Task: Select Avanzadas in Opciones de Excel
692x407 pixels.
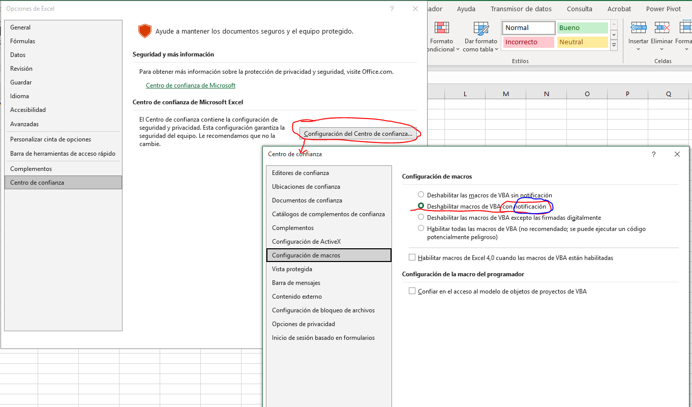Action: click(x=63, y=124)
